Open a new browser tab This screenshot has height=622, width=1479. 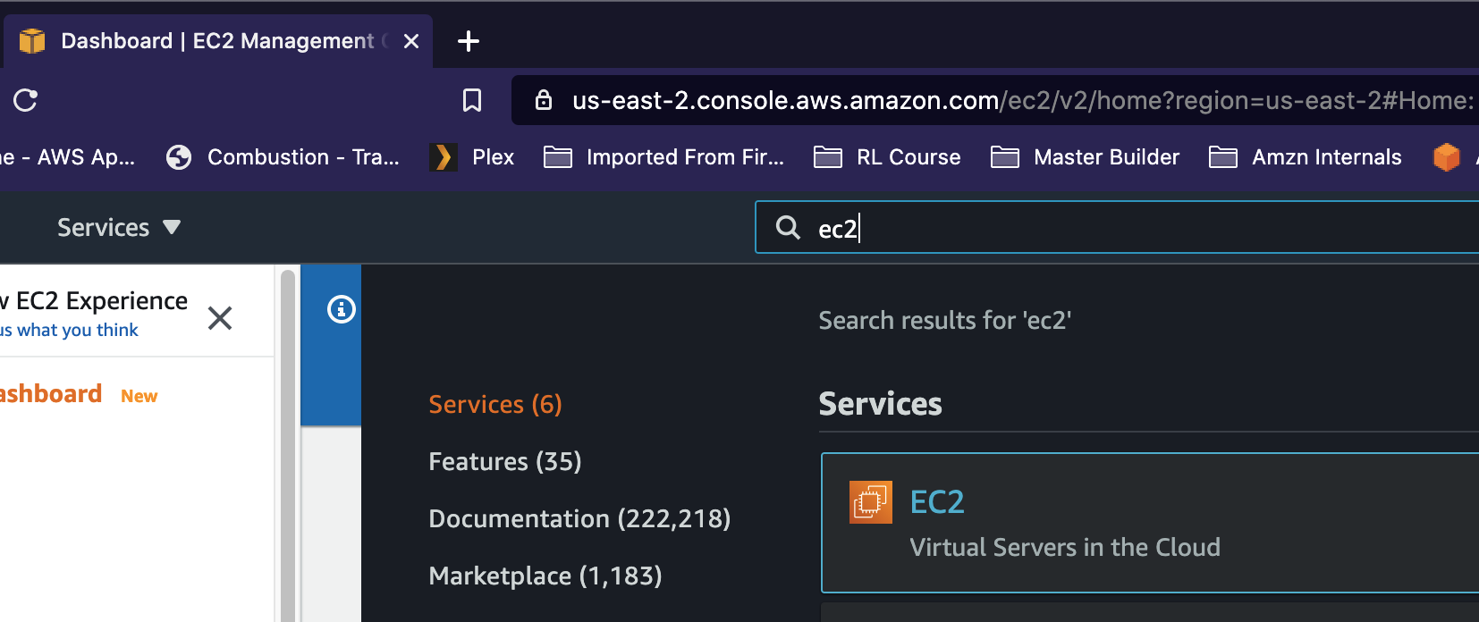[469, 41]
